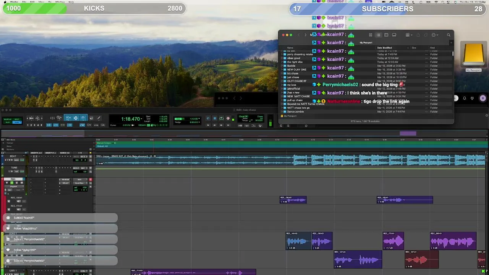Expand the 'biz chase' folder
The height and width of the screenshot is (275, 489).
(282, 73)
